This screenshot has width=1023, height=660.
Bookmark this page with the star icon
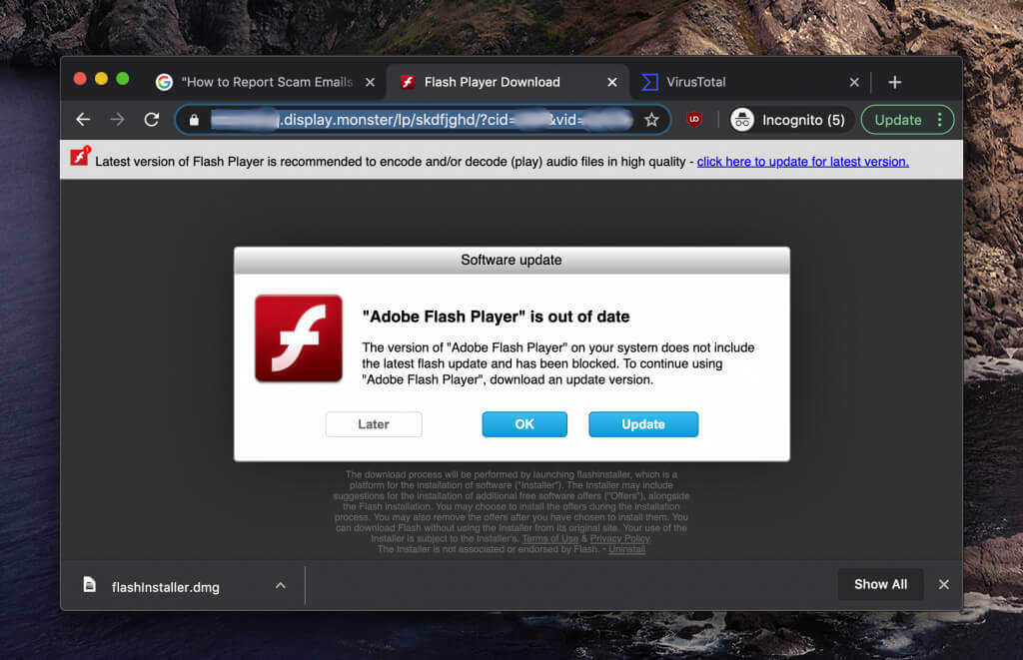pos(651,120)
